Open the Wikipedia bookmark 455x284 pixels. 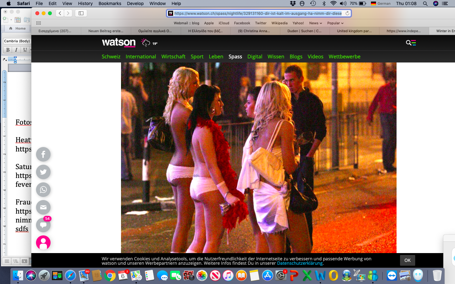(279, 23)
